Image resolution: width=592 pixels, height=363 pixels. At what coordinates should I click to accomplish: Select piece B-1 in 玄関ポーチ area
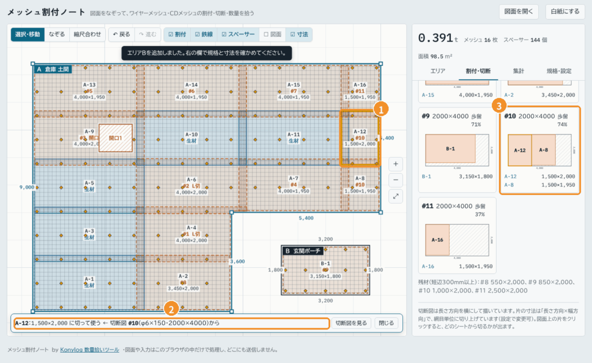click(325, 270)
